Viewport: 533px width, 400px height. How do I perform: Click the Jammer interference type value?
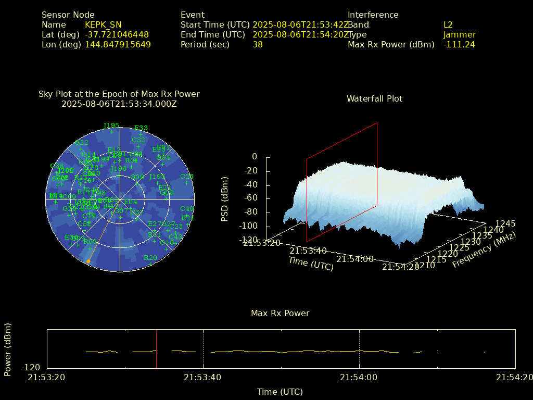(x=460, y=35)
